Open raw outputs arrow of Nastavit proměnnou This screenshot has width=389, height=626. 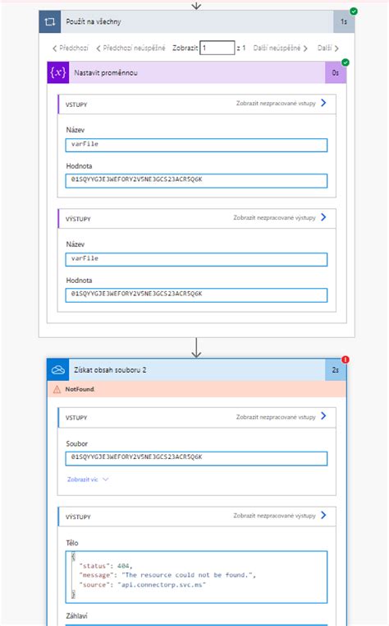[323, 217]
